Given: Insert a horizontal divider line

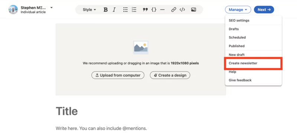Looking at the screenshot, I should click(x=162, y=10).
